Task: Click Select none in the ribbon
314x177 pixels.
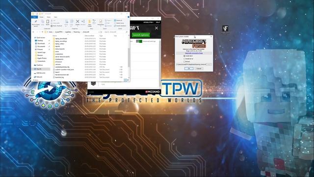Action: point(119,23)
